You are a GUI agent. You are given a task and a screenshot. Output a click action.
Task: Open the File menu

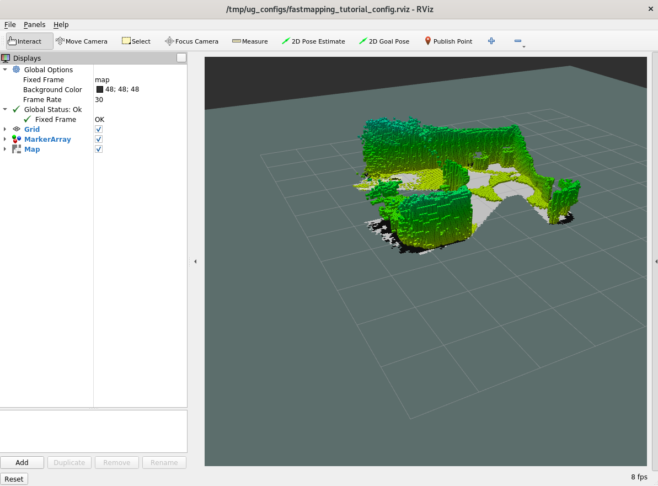tap(10, 25)
